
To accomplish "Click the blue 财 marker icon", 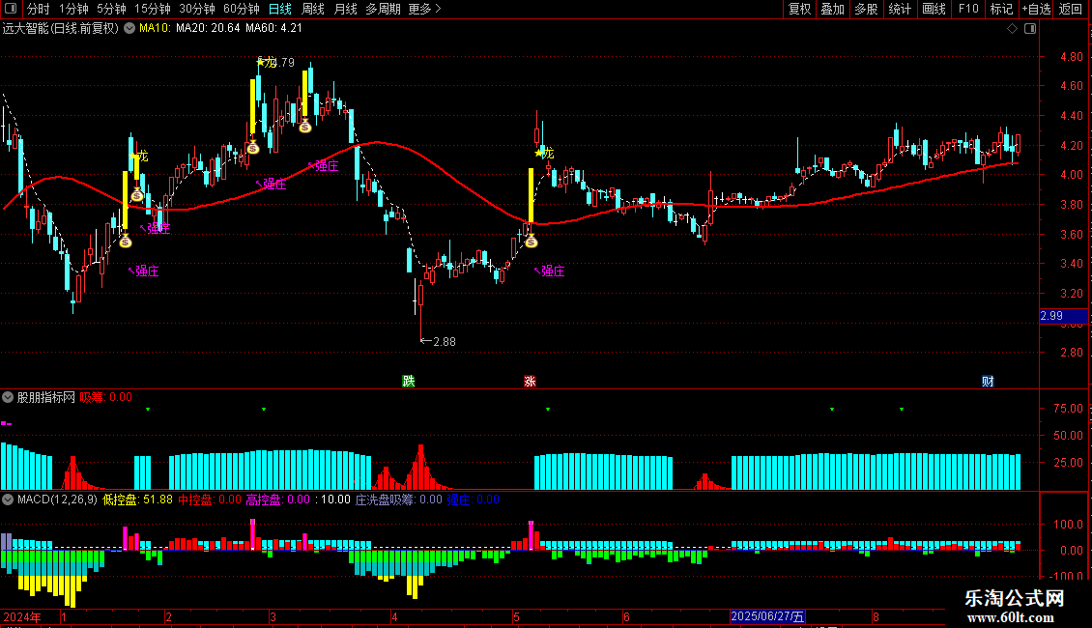I will (x=988, y=381).
